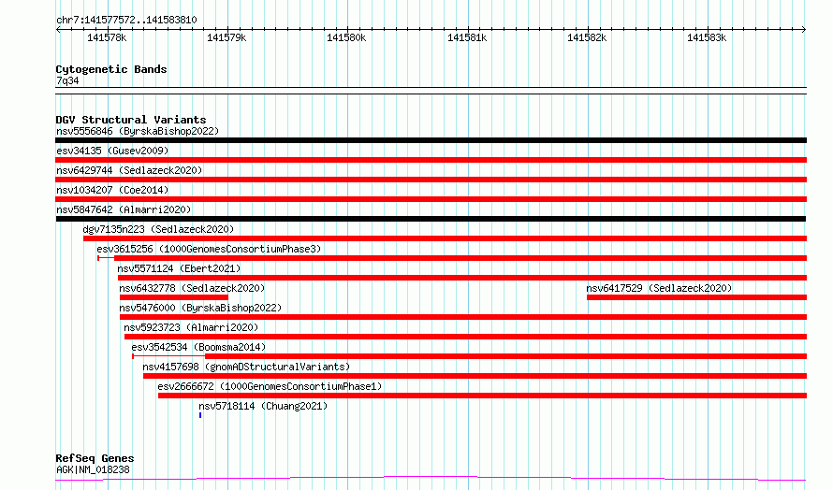Click the magenta AGK gene line
The width and height of the screenshot is (833, 490).
431,479
